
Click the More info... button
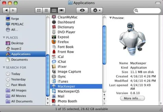click(132, 98)
